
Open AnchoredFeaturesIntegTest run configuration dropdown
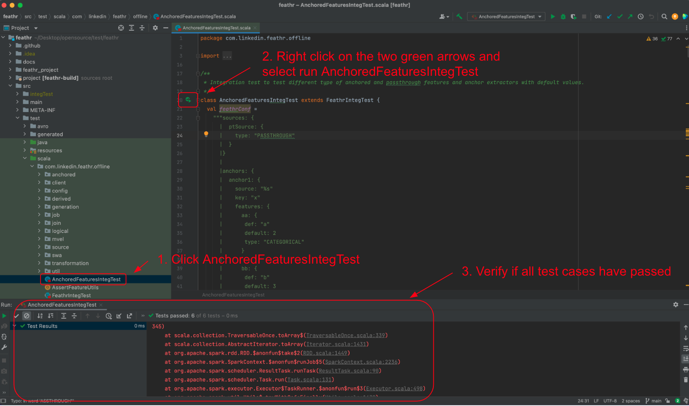tap(506, 17)
